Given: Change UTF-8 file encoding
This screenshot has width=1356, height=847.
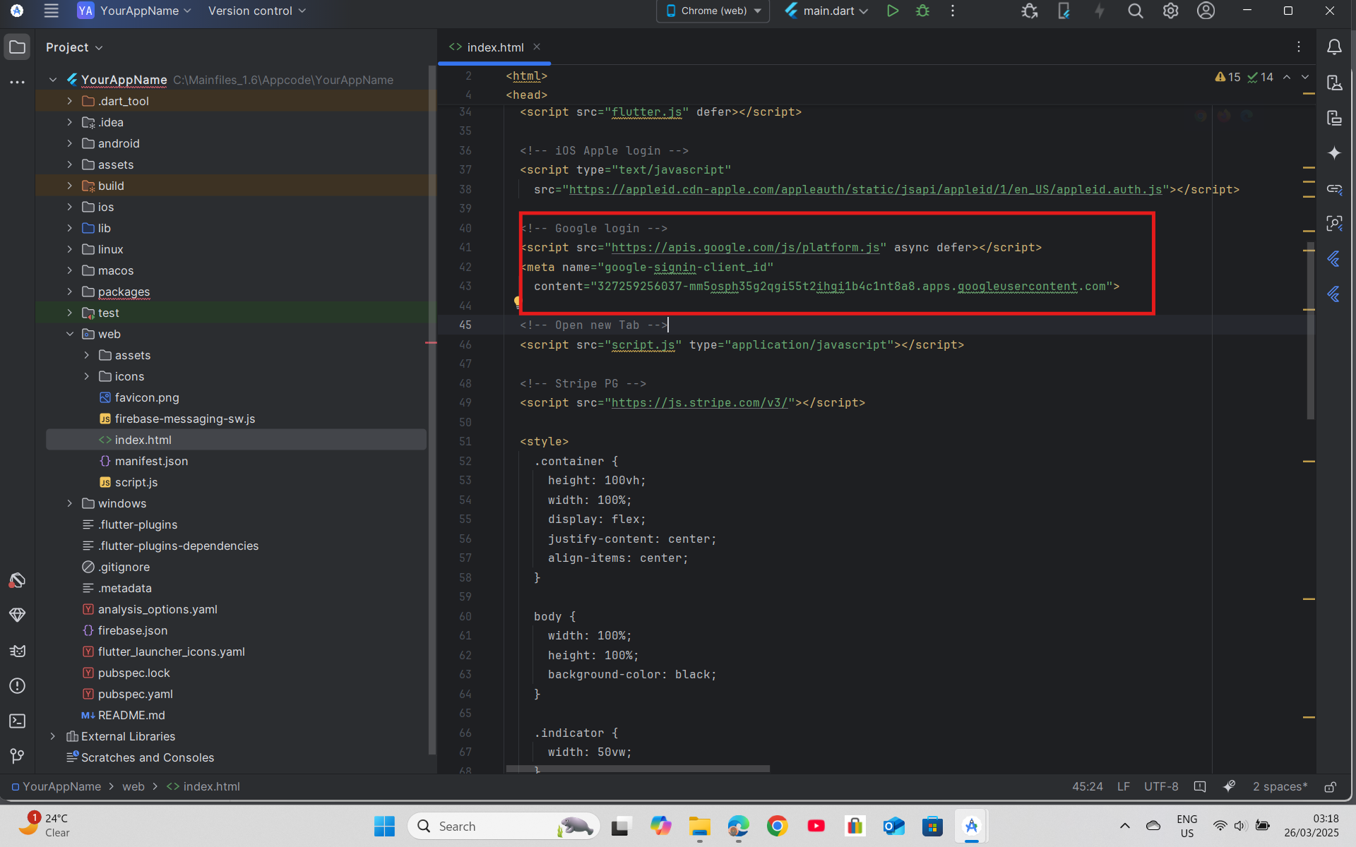Looking at the screenshot, I should pos(1161,786).
